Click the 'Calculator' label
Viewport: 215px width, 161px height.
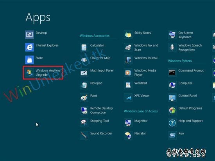click(x=97, y=45)
